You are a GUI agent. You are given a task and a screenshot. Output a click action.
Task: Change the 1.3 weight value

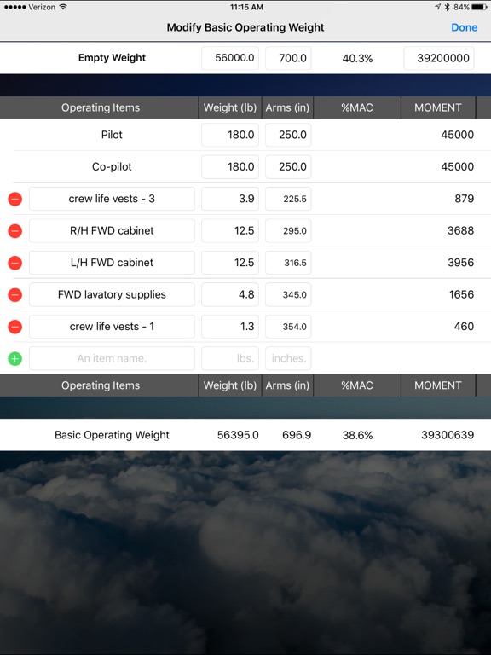click(230, 327)
